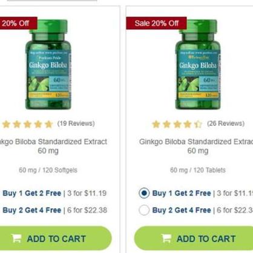Click the Add to Cart button for the tablets
253x253 pixels.
click(x=194, y=238)
